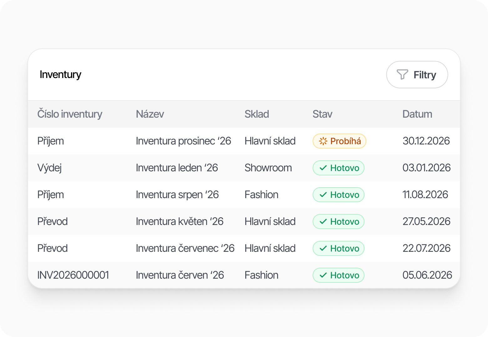Select the Inventura prosinec '26 row name
The image size is (488, 337).
pyautogui.click(x=183, y=141)
